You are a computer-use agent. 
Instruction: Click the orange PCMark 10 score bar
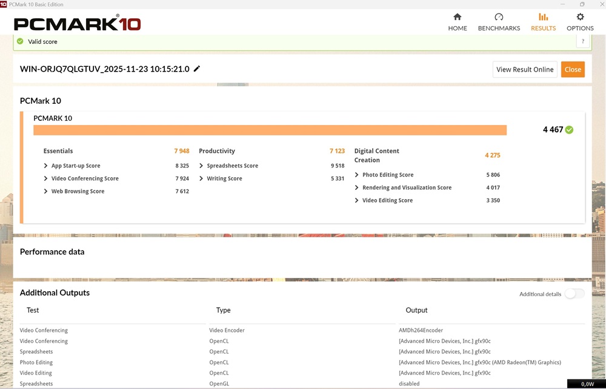[270, 130]
